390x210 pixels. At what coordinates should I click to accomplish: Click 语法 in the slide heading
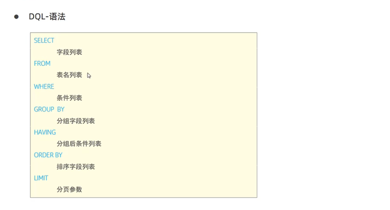(x=57, y=17)
